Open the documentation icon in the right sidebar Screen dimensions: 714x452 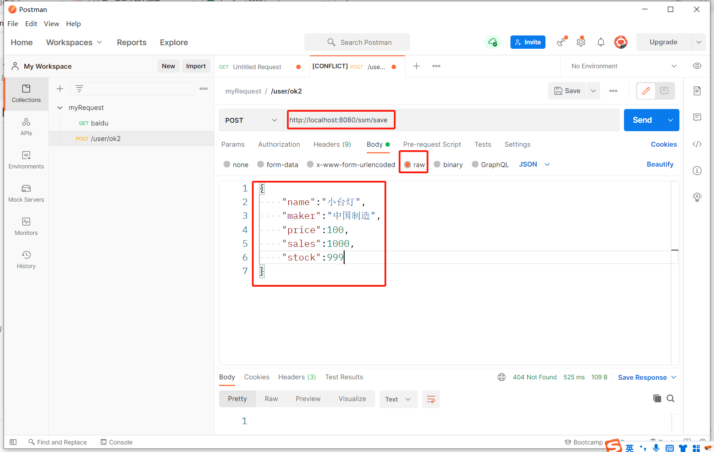click(697, 91)
